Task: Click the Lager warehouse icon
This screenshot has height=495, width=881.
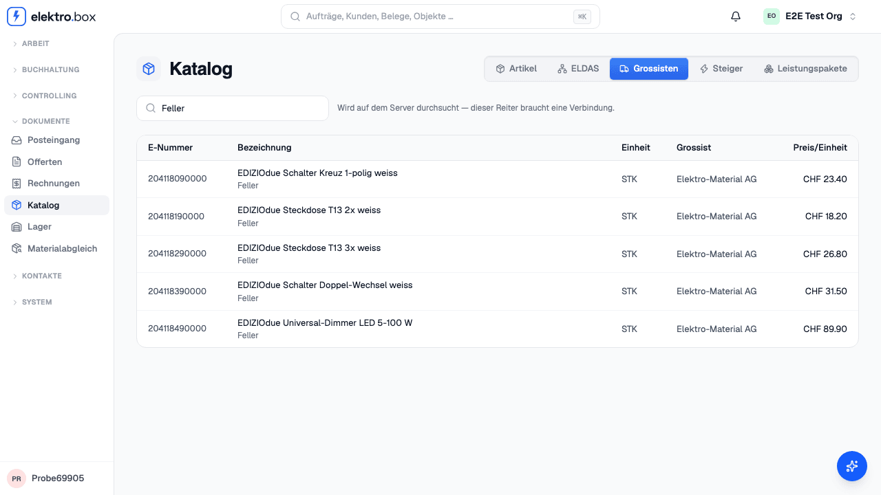Action: 17,227
